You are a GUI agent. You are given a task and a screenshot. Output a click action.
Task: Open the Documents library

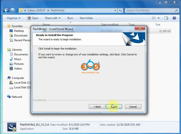(x=21, y=54)
